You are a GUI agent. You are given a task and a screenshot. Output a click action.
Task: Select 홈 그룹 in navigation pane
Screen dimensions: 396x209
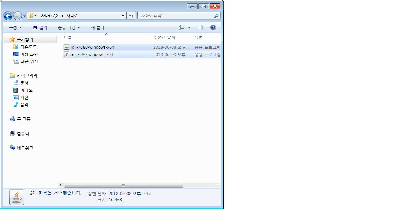[x=23, y=119]
